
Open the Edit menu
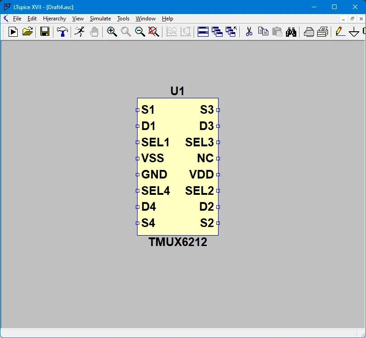tap(32, 19)
